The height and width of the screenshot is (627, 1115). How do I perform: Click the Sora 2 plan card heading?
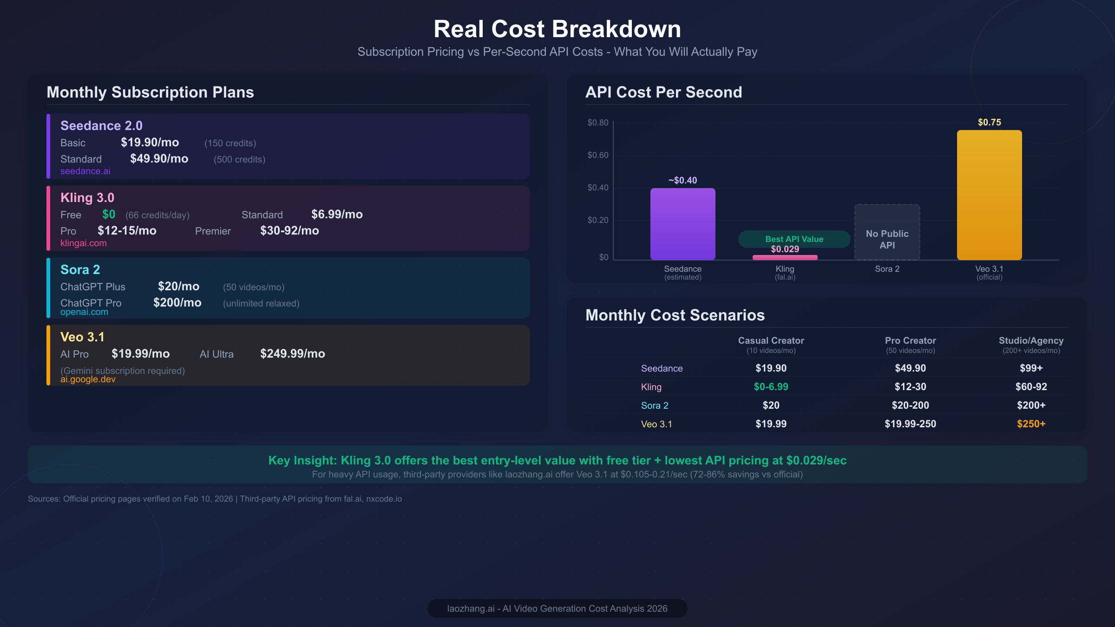coord(80,269)
